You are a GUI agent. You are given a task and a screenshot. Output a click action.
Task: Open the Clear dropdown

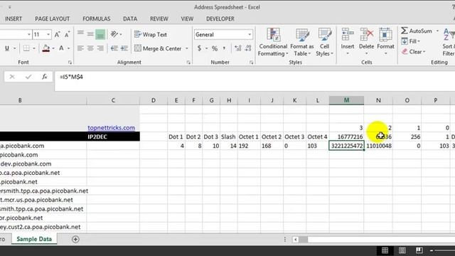tap(414, 52)
